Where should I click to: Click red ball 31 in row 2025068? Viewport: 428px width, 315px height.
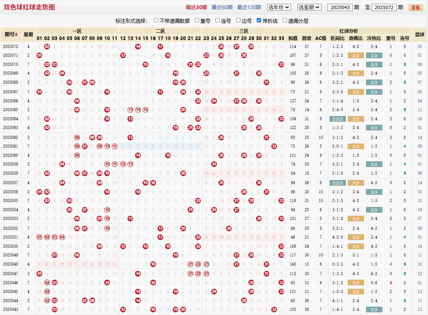tap(266, 82)
